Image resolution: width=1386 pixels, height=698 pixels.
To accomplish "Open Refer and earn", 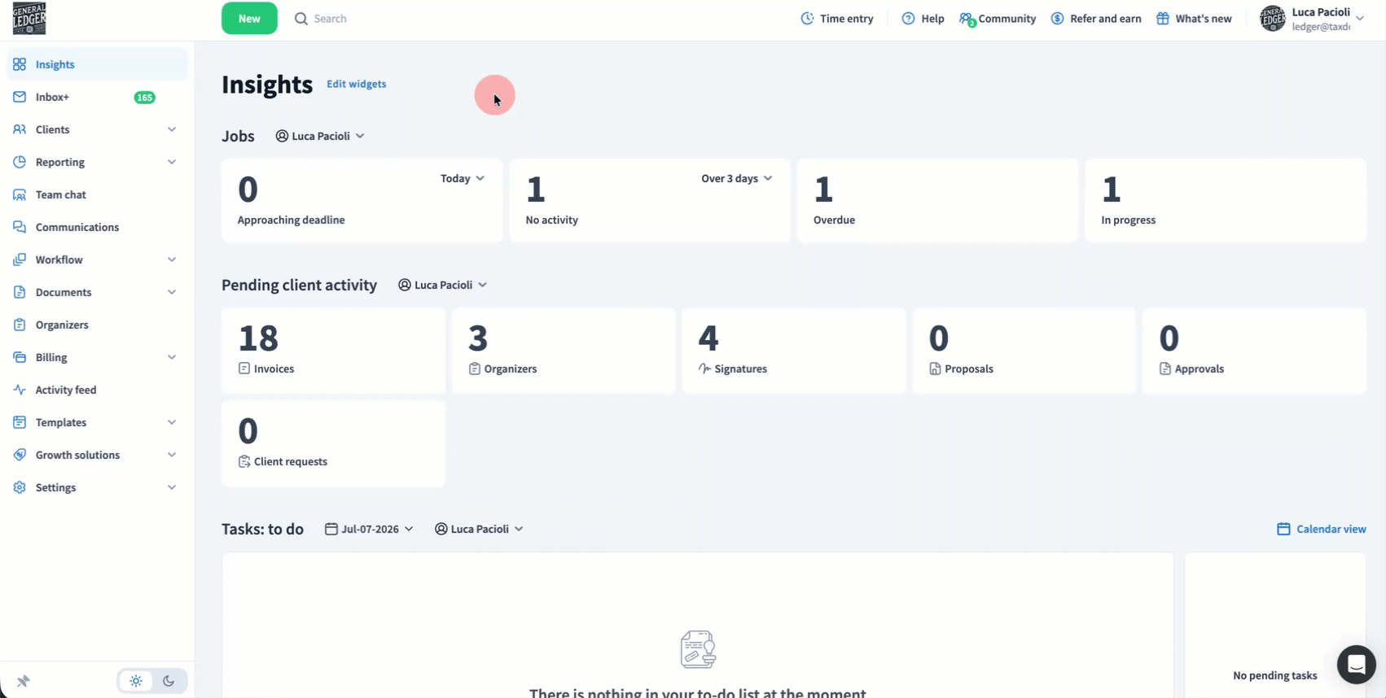I will coord(1096,18).
